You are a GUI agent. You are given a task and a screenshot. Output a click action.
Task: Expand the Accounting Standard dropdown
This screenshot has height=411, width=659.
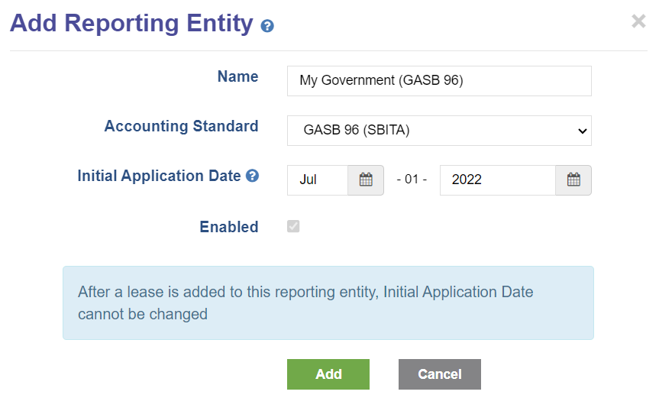point(439,131)
